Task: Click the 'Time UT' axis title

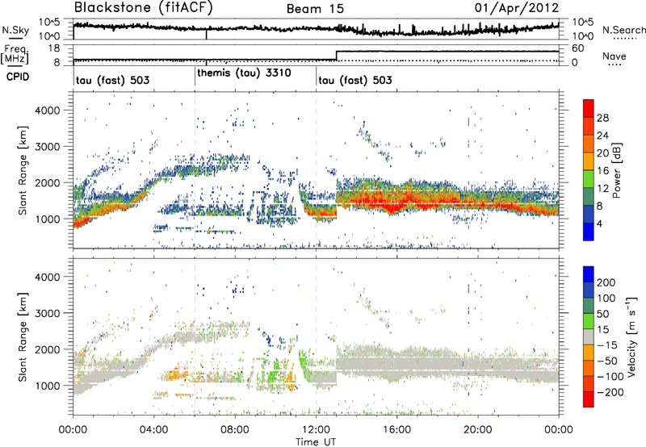Action: 316,441
